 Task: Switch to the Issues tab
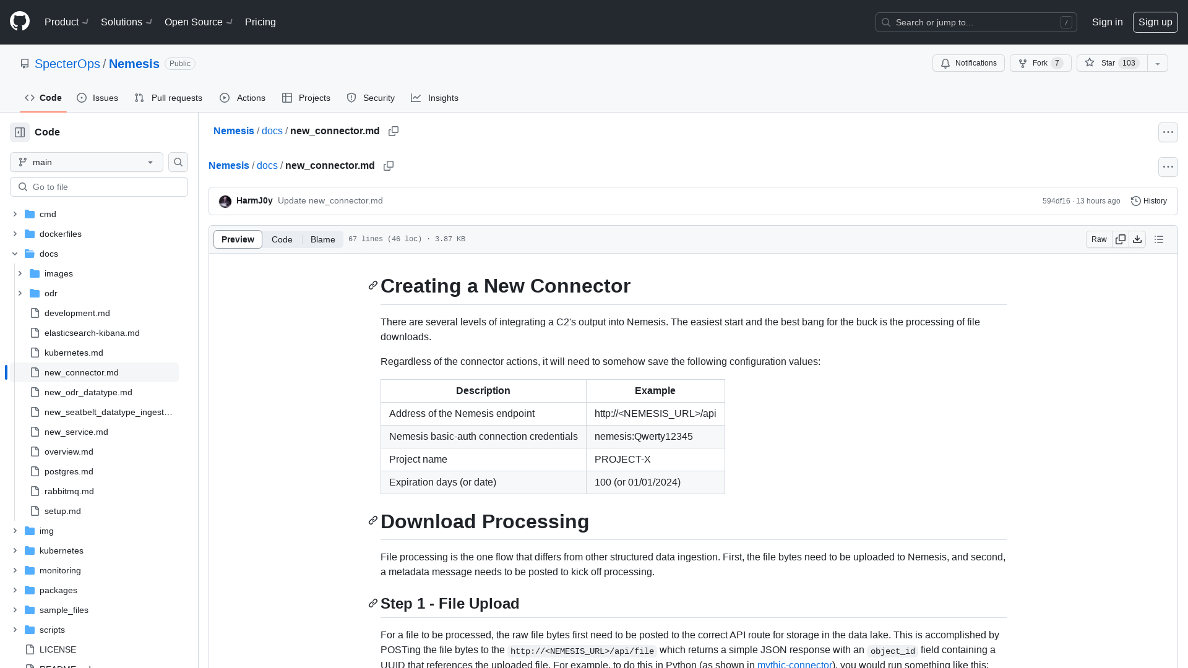pos(98,98)
